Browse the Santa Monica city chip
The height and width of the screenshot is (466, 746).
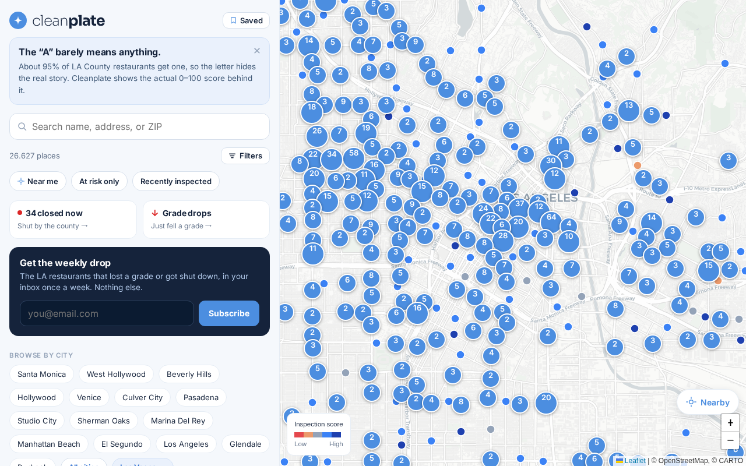point(41,374)
